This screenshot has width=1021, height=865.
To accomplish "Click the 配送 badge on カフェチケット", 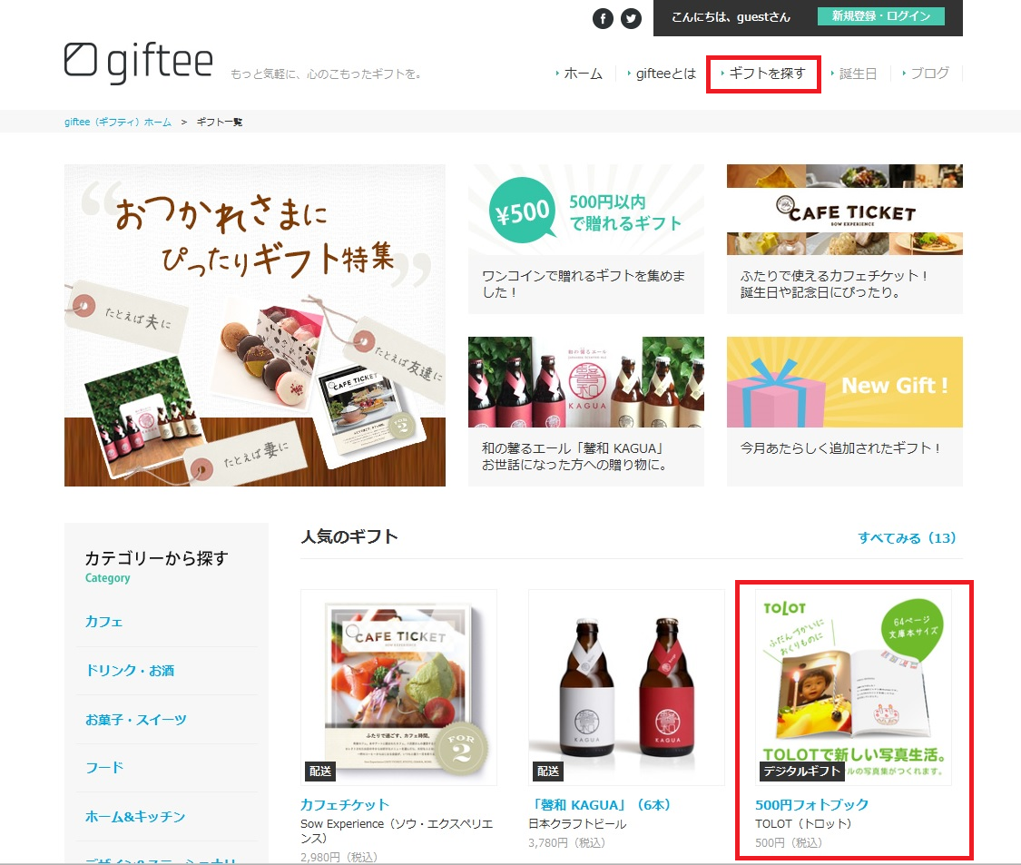I will pyautogui.click(x=319, y=772).
